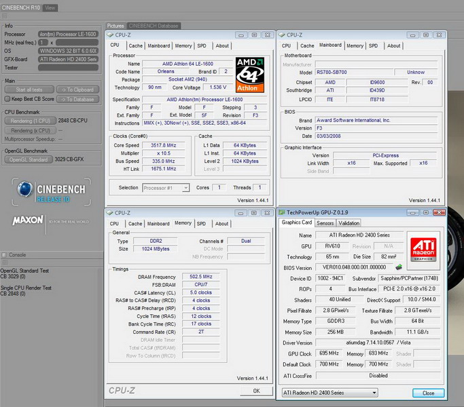
Task: Open the SPD tab in the motherboard-info CPU-Z window
Action: [373, 46]
